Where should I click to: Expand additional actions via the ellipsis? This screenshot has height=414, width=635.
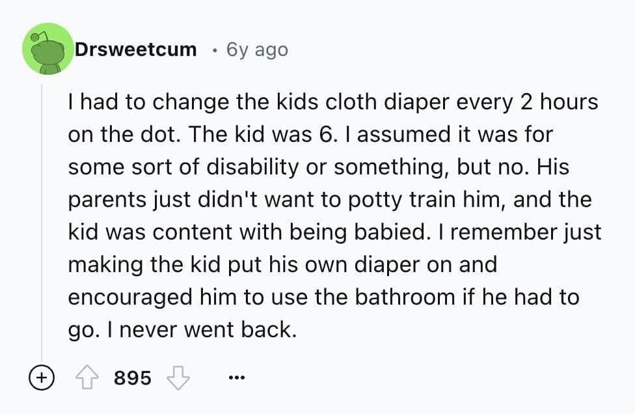237,378
